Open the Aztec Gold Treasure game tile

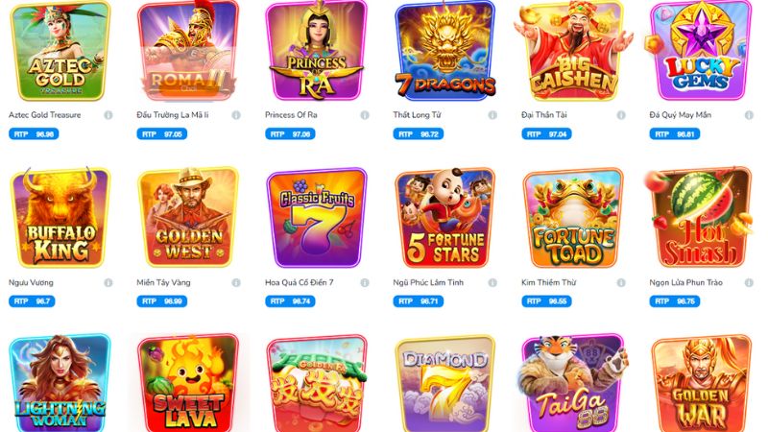[60, 51]
